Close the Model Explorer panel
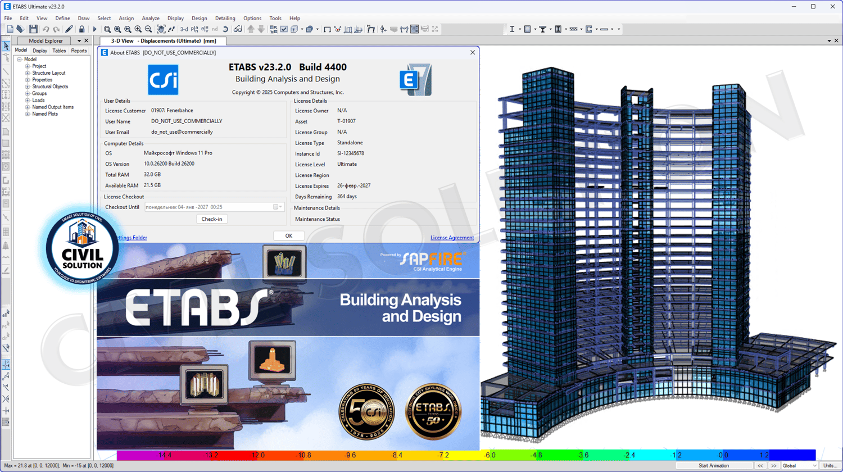Viewport: 843px width, 472px height. point(86,41)
